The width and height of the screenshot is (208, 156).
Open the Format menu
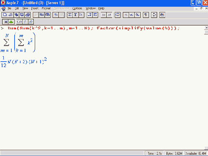46,8
